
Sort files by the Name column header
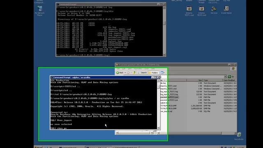coord(173,80)
